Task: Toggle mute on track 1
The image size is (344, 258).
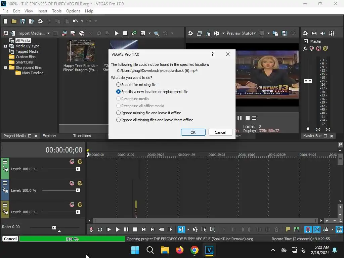Action: pyautogui.click(x=72, y=162)
